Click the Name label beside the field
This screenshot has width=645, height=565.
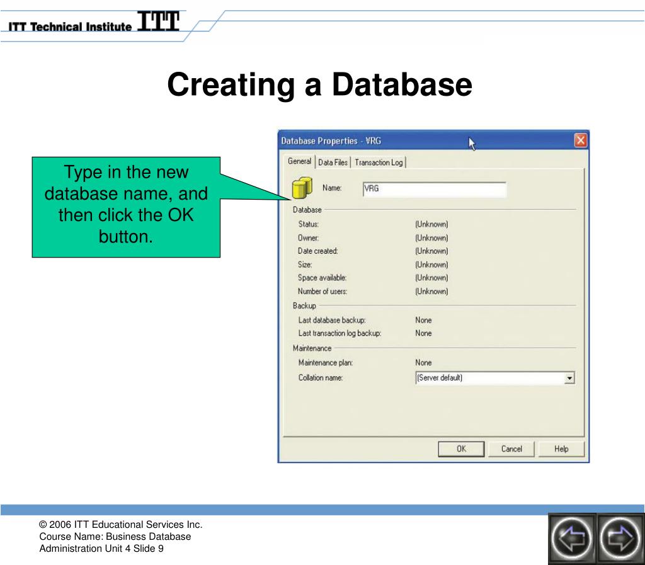tap(332, 188)
